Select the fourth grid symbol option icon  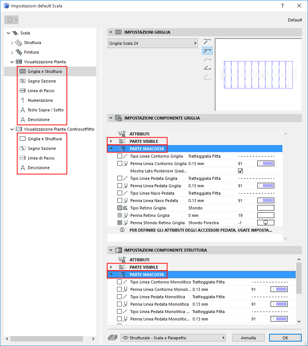[x=207, y=68]
